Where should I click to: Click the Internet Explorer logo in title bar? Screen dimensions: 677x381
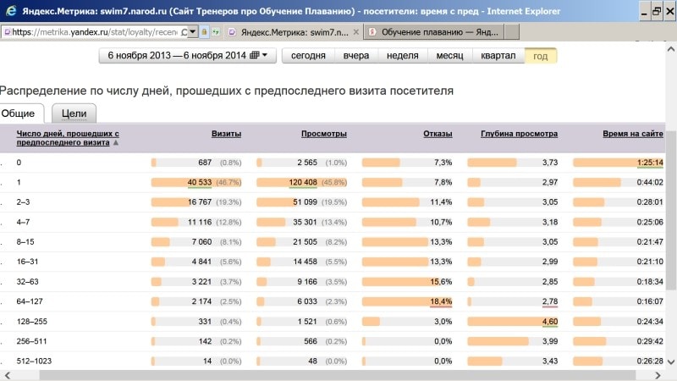[x=11, y=11]
